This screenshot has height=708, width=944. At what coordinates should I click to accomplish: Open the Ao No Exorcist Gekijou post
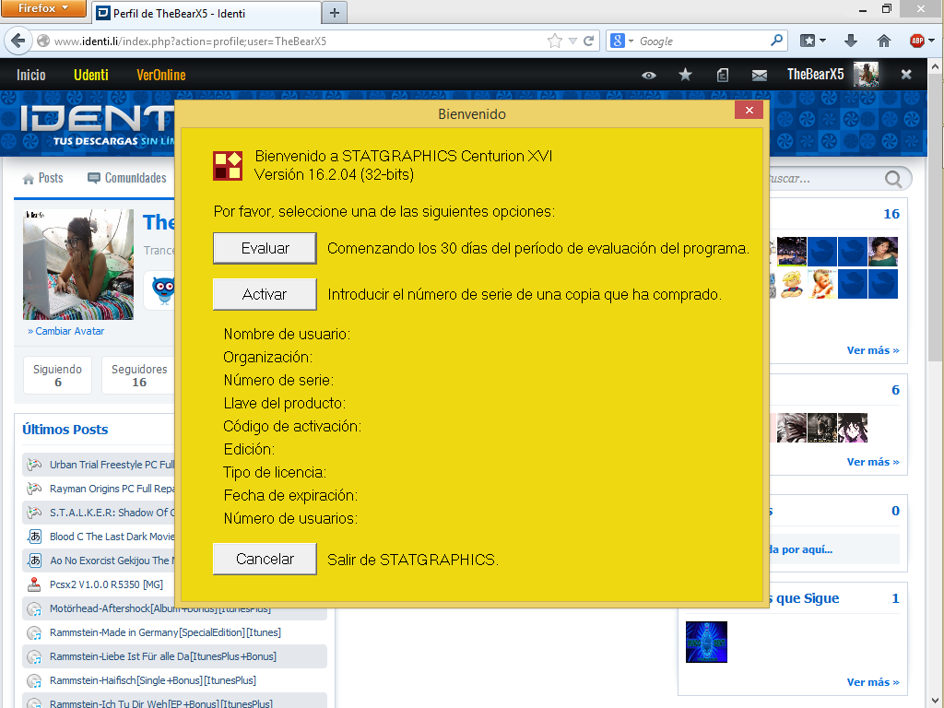(112, 560)
